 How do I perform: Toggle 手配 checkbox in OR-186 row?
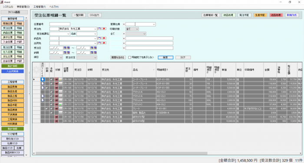(x=51, y=92)
